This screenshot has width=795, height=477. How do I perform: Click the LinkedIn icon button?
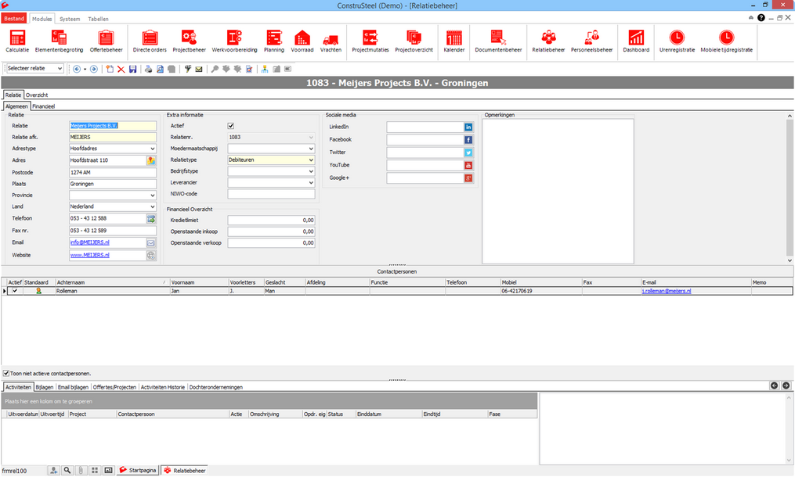468,127
